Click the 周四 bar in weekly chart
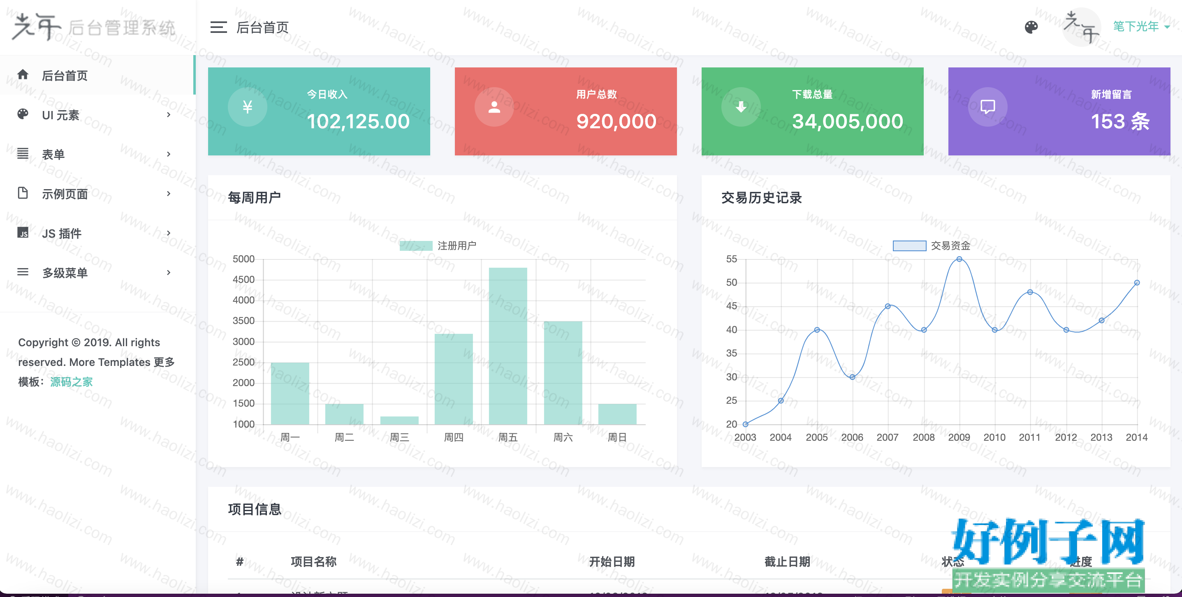This screenshot has height=597, width=1182. 453,379
